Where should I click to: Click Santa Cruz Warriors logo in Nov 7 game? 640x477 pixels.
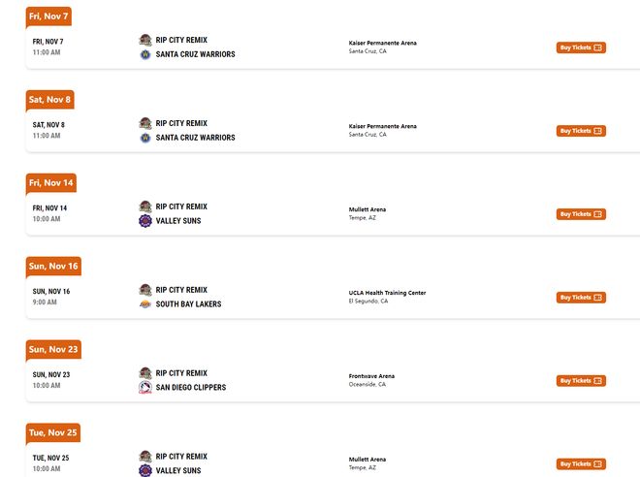click(145, 54)
